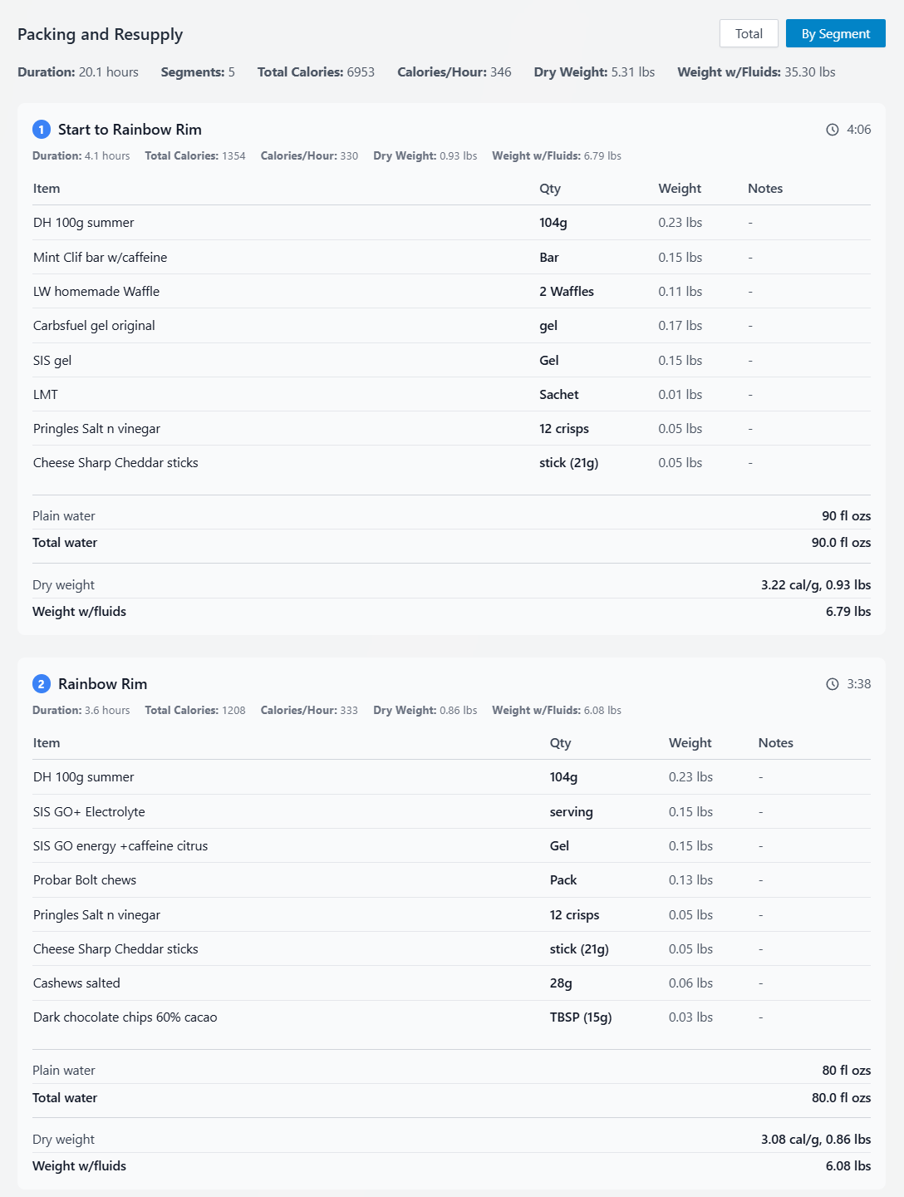This screenshot has width=904, height=1197.
Task: Open the Packing and Resupply heading
Action: pos(99,34)
